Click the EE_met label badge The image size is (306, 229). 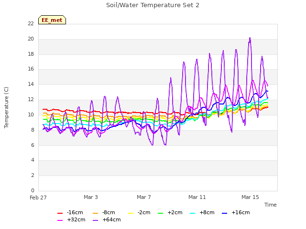(x=52, y=20)
